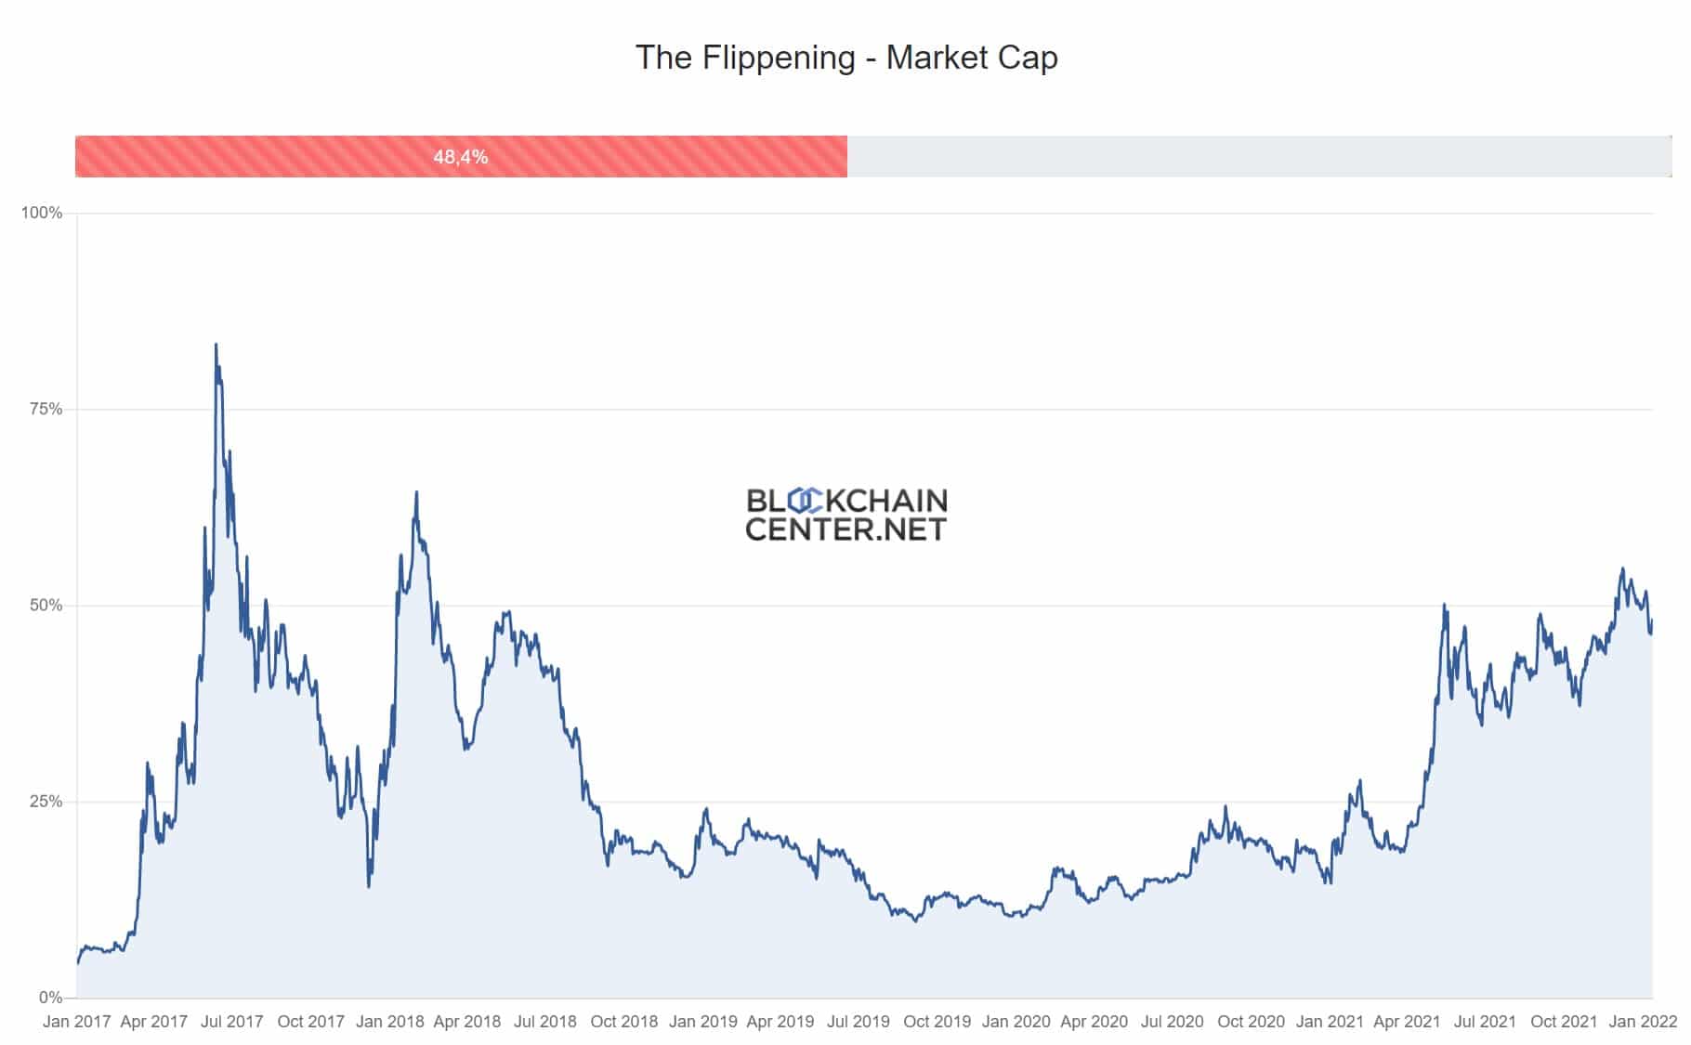The image size is (1691, 1045).
Task: Click the highest chart peak near Jul 2017
Action: 216,346
